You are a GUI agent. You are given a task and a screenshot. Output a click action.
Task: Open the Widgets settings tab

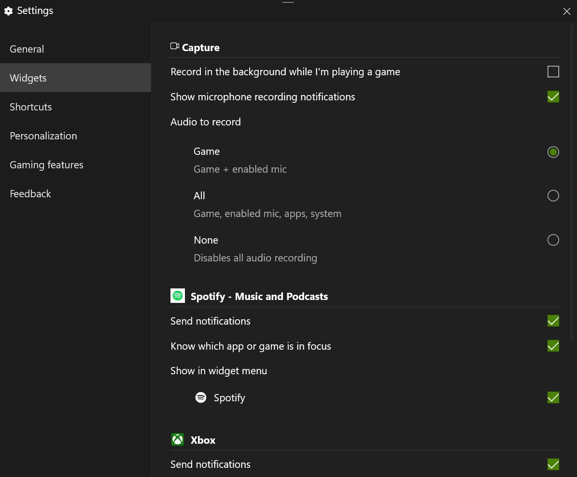(x=75, y=78)
